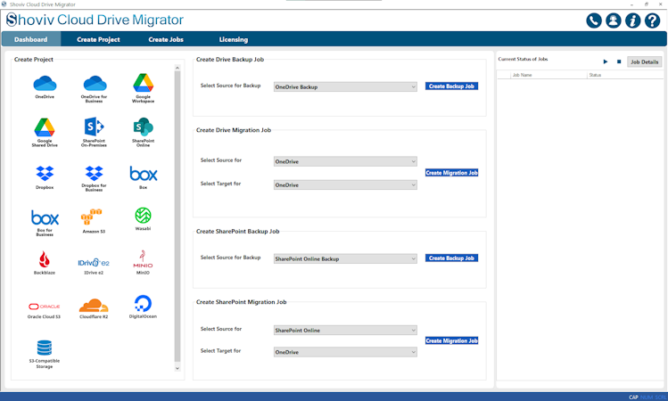Choose OneDrive for Business project icon
This screenshot has height=401, width=668.
[x=95, y=84]
